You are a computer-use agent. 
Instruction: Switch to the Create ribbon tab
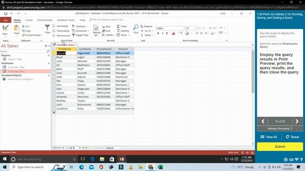[29, 20]
